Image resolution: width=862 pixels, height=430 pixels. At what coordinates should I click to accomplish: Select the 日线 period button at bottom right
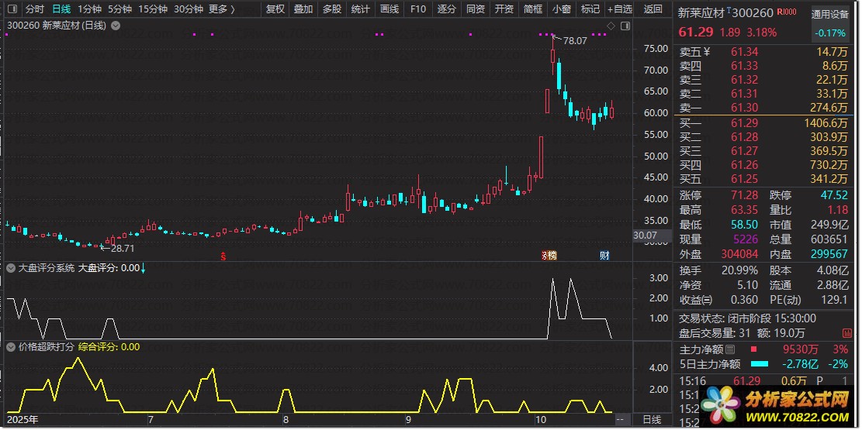point(652,420)
